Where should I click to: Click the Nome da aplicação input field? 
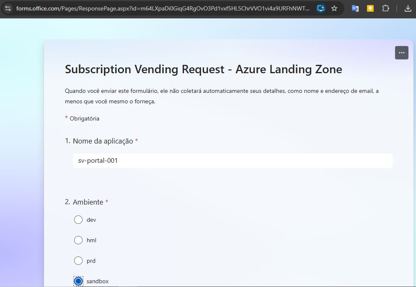(233, 161)
